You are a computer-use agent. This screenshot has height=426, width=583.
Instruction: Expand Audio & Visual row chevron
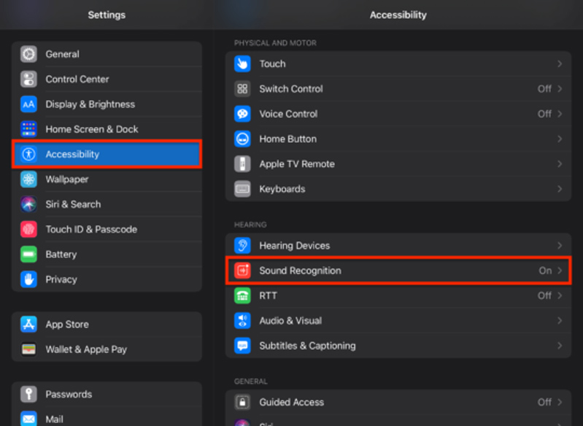(x=560, y=320)
